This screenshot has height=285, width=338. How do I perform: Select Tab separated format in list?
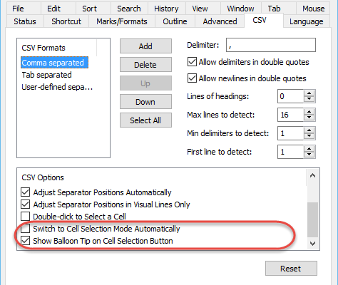47,75
